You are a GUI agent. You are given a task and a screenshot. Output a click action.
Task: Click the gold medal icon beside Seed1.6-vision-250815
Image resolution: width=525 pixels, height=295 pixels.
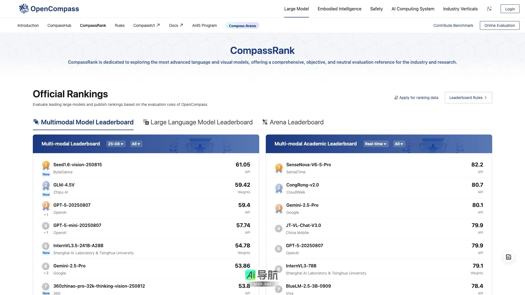(x=46, y=165)
